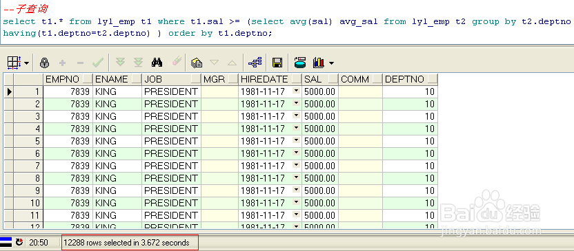Select the row 1 indicator cell
574x251 pixels.
(9, 91)
